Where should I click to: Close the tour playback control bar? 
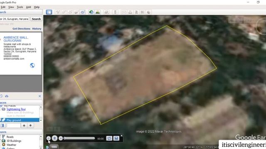tap(121, 135)
